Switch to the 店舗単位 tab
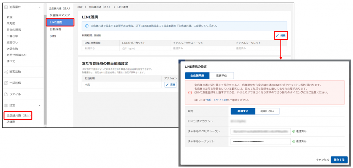The width and height of the screenshot is (353, 168). 222,76
